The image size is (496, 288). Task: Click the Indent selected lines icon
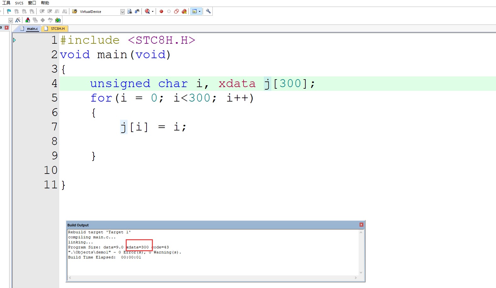pos(42,11)
